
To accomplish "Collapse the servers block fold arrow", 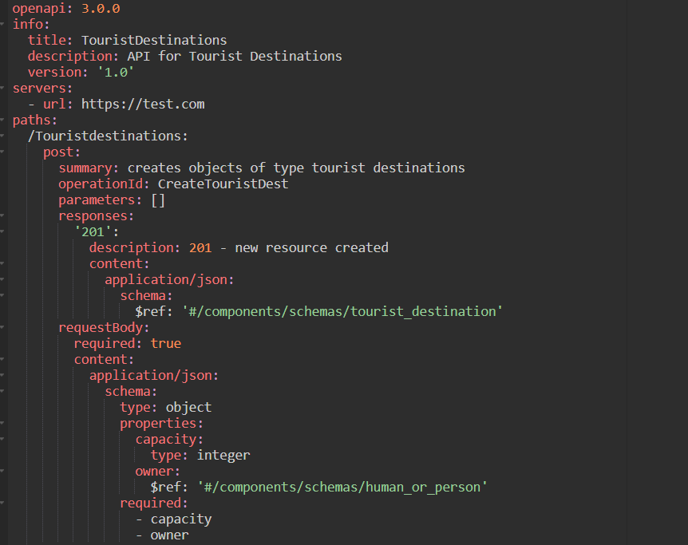I will (4, 88).
